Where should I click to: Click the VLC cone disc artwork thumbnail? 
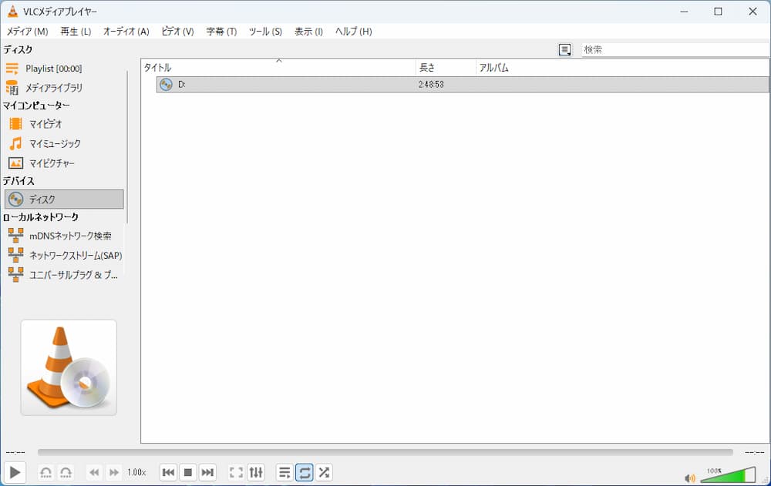69,367
